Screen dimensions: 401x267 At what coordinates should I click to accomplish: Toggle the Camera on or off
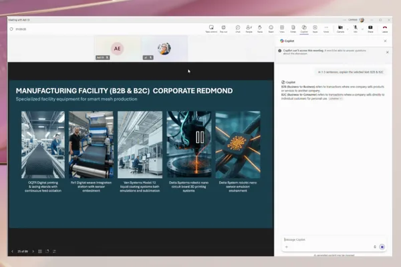pos(340,29)
